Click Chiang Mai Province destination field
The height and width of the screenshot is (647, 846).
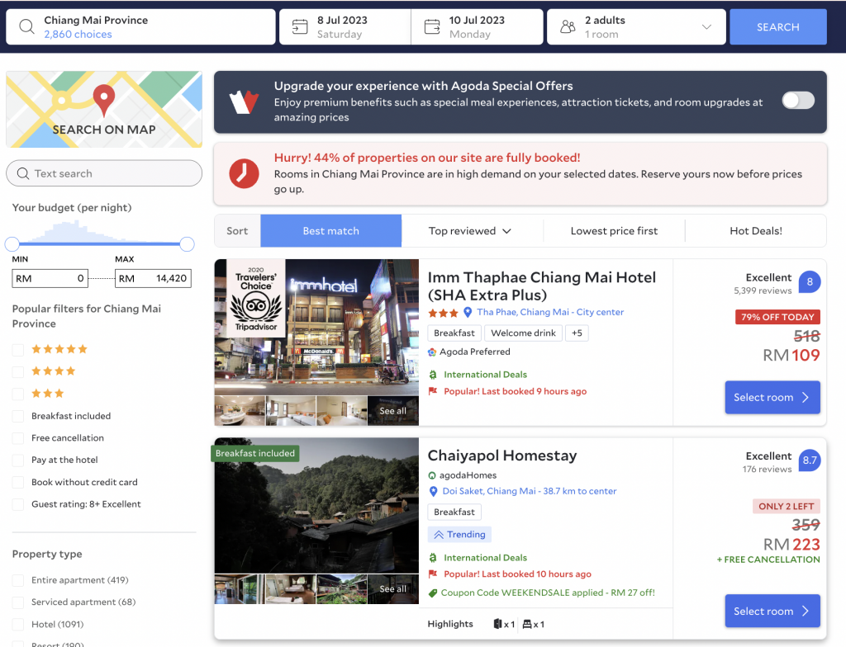pyautogui.click(x=140, y=26)
